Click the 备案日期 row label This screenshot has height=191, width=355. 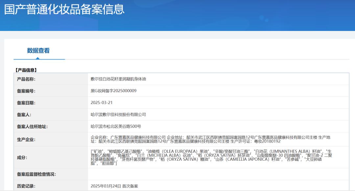point(26,103)
